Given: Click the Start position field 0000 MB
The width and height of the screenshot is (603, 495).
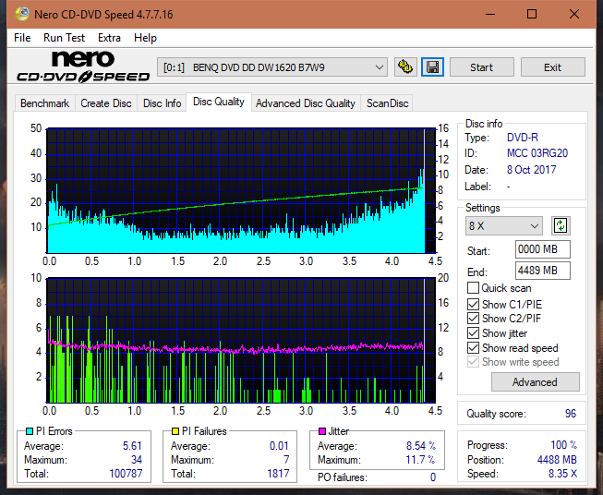Looking at the screenshot, I should tap(542, 249).
